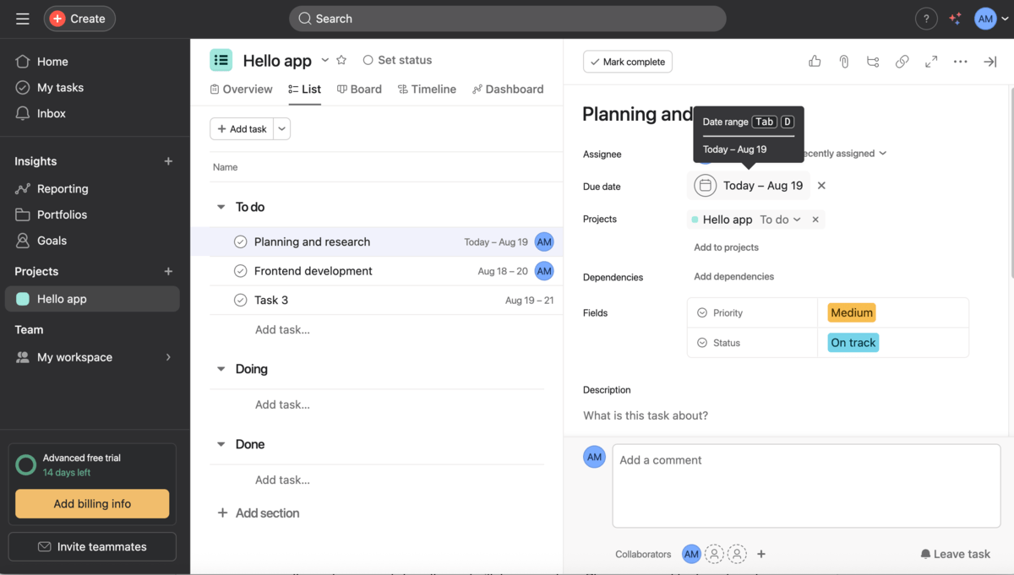The height and width of the screenshot is (575, 1014).
Task: Open the Add task dropdown arrow
Action: (280, 128)
